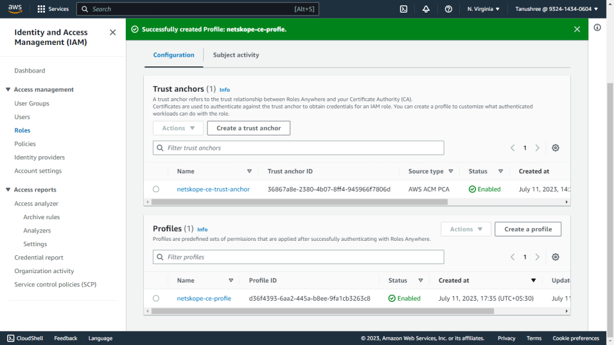Image resolution: width=614 pixels, height=345 pixels.
Task: Open Users in the sidebar
Action: click(22, 117)
